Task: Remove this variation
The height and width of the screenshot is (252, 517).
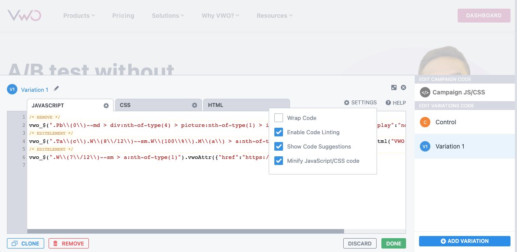Action: 68,243
